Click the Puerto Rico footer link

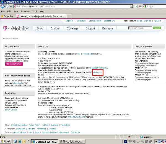[x=65, y=125]
